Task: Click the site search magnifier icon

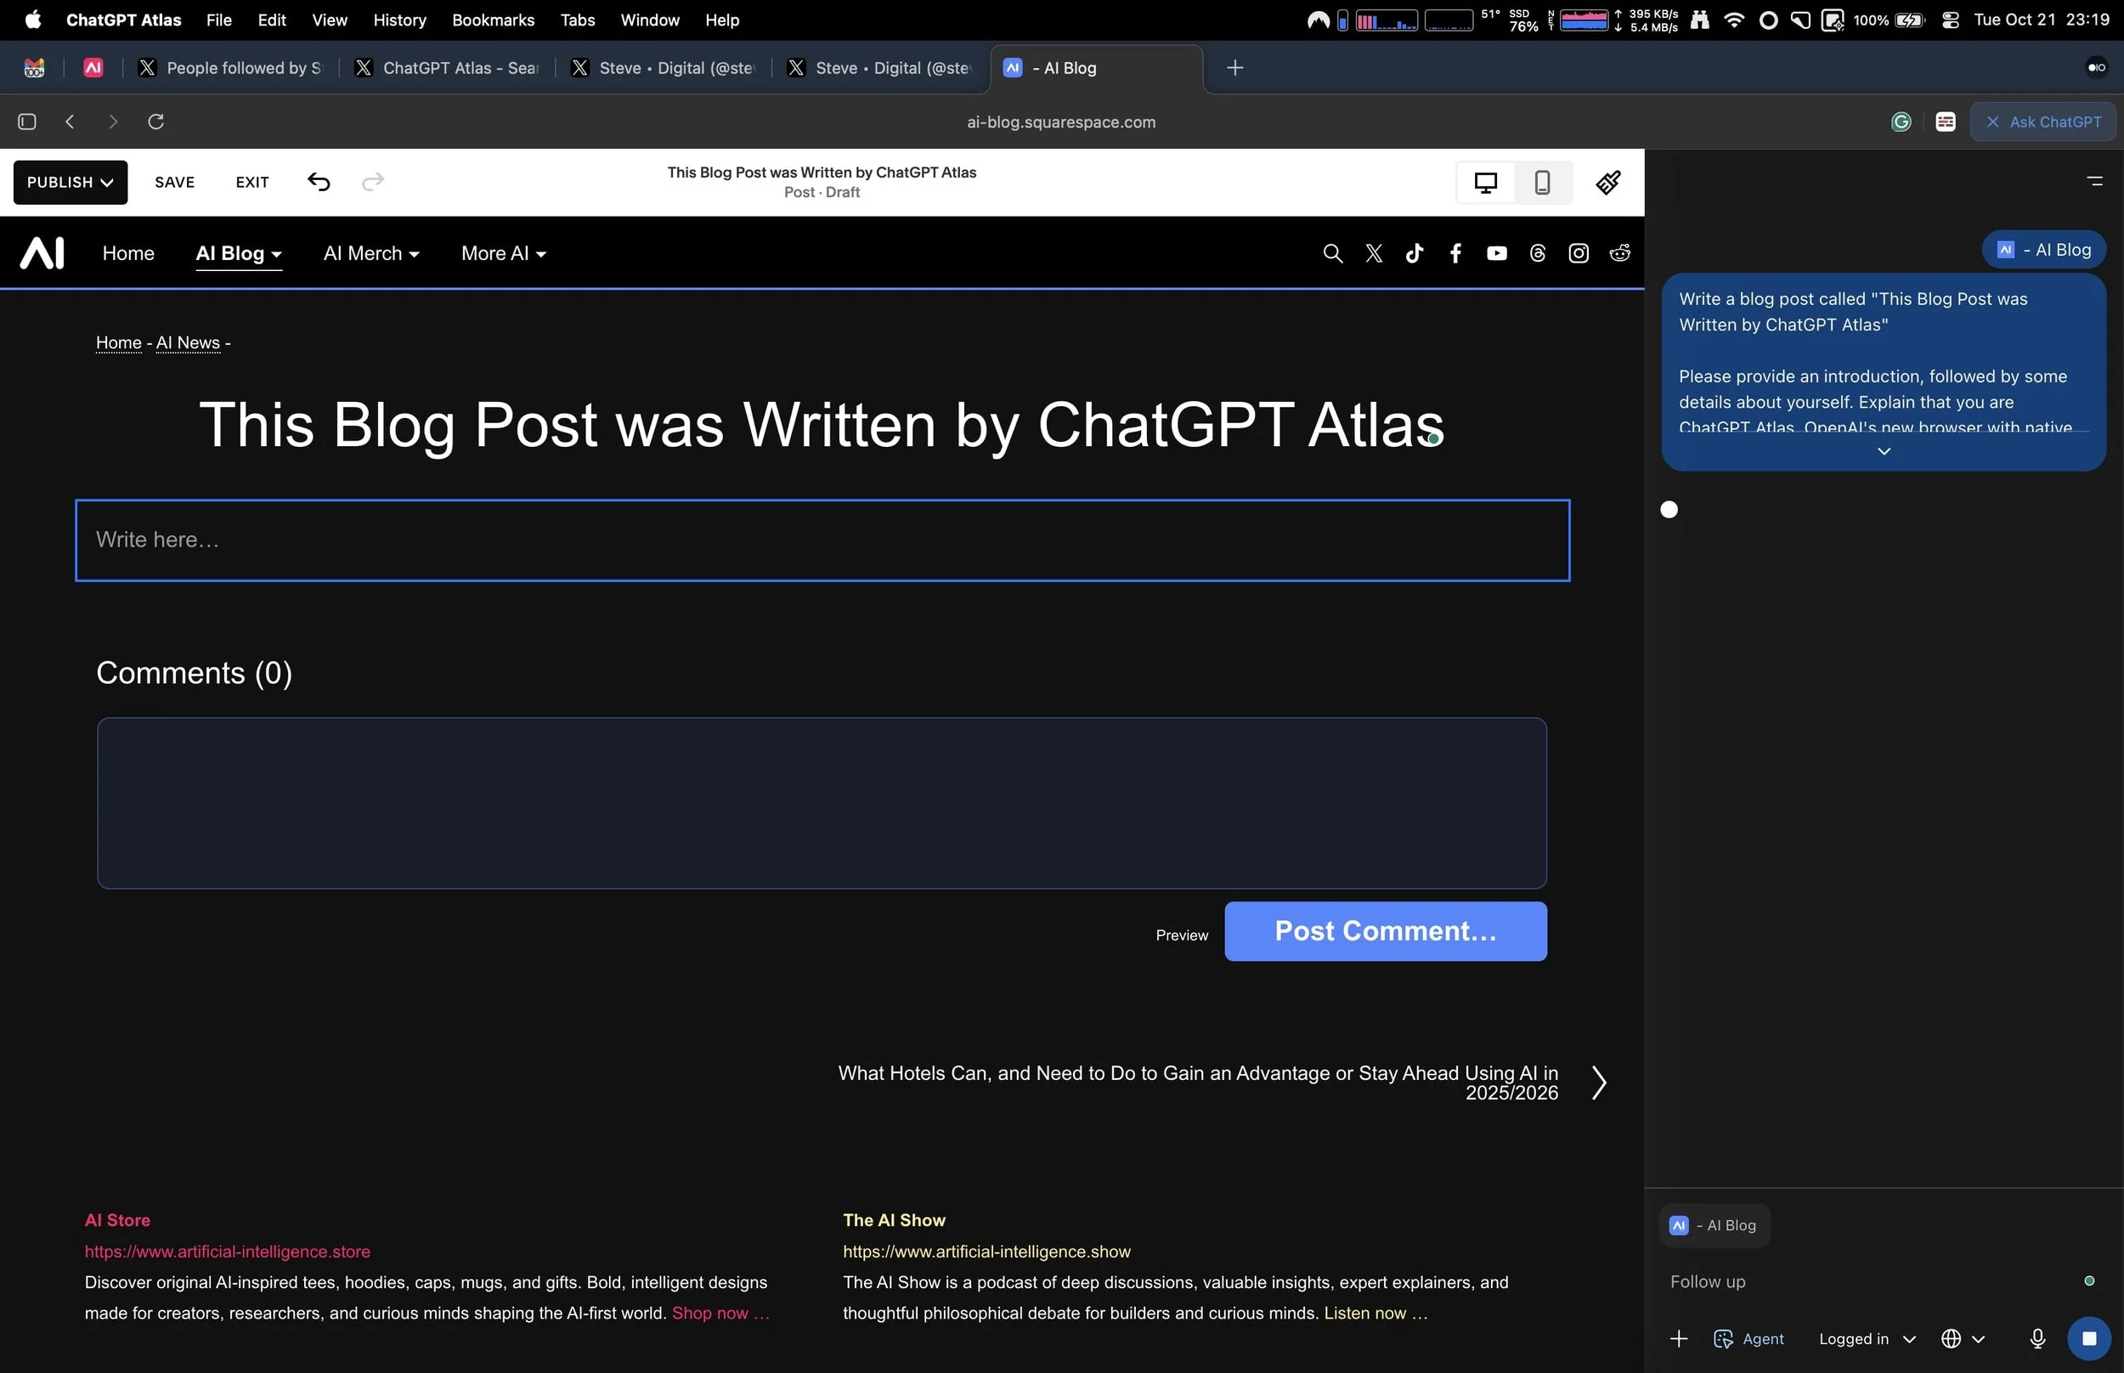Action: [1331, 253]
